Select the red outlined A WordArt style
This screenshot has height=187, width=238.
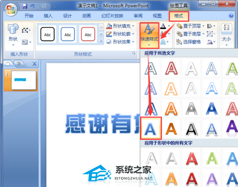171,68
